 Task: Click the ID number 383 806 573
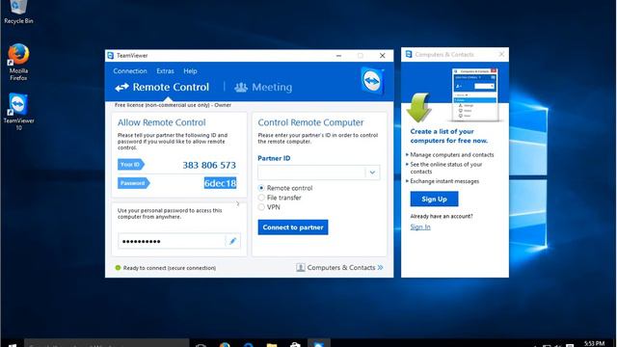coord(209,165)
